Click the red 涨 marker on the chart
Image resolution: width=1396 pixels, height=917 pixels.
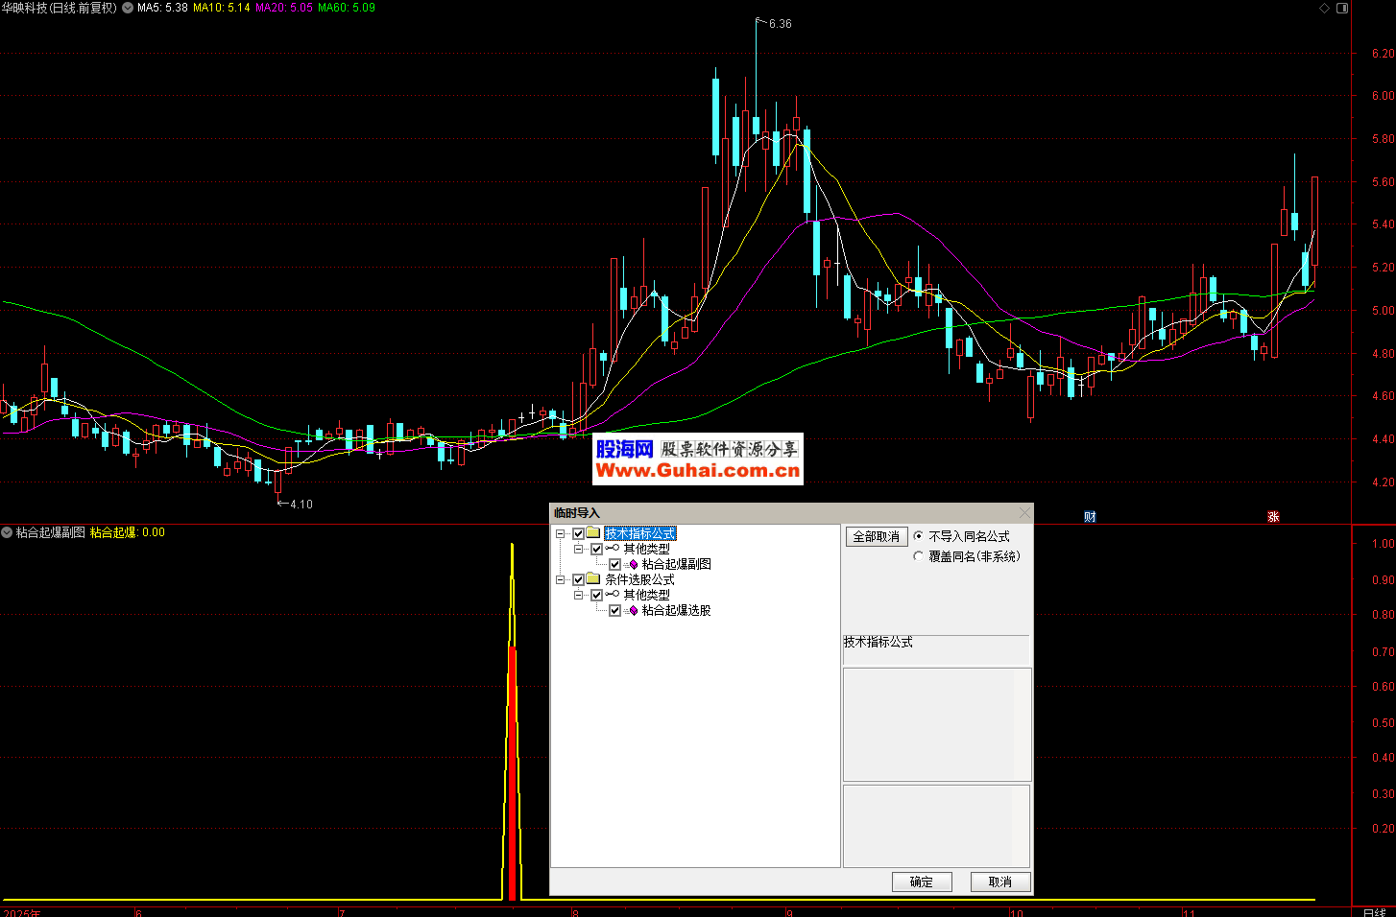pyautogui.click(x=1273, y=517)
